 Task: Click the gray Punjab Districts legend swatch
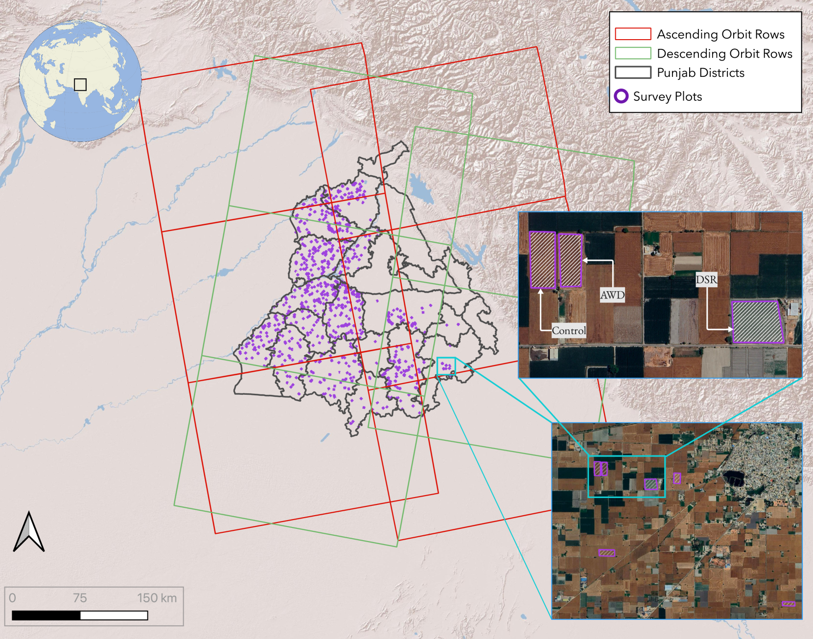pyautogui.click(x=633, y=72)
